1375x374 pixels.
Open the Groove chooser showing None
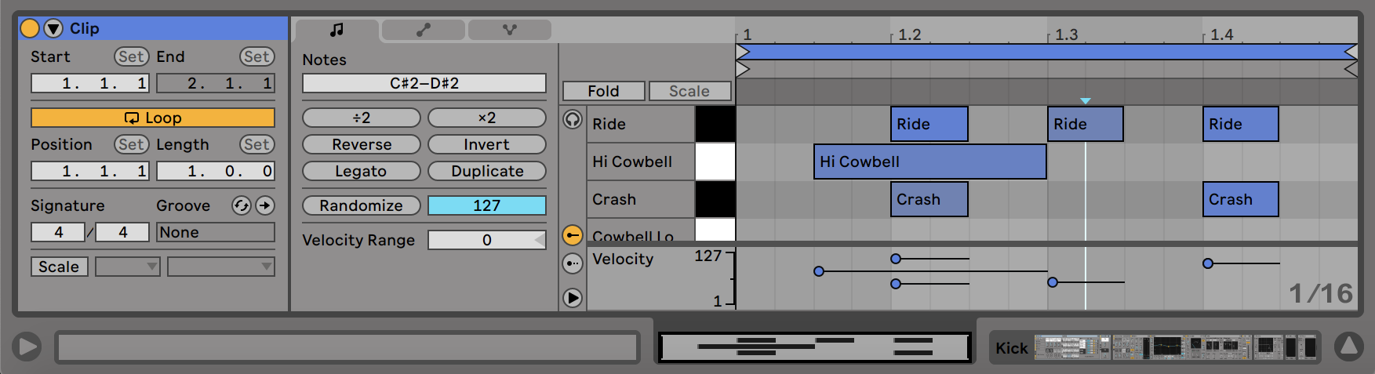216,232
